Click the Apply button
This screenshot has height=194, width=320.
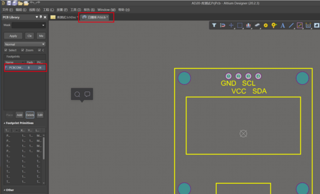tap(13, 36)
